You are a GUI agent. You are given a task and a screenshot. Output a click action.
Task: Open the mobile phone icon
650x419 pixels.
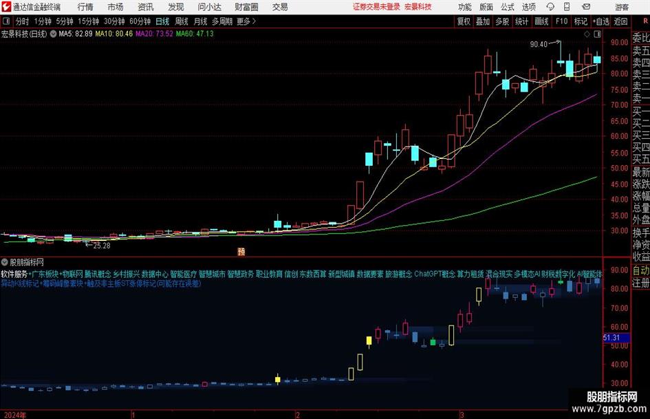[x=567, y=7]
